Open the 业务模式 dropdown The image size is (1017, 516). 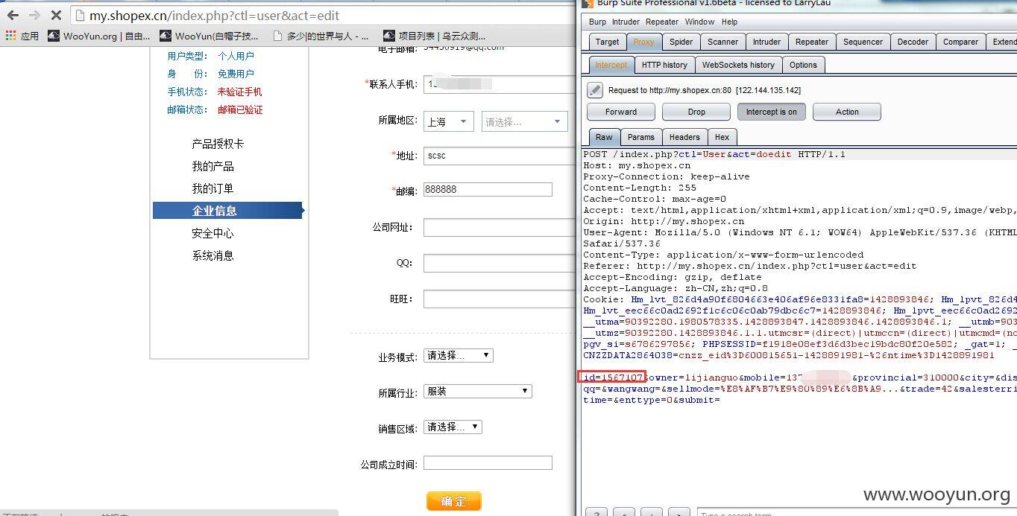click(458, 356)
